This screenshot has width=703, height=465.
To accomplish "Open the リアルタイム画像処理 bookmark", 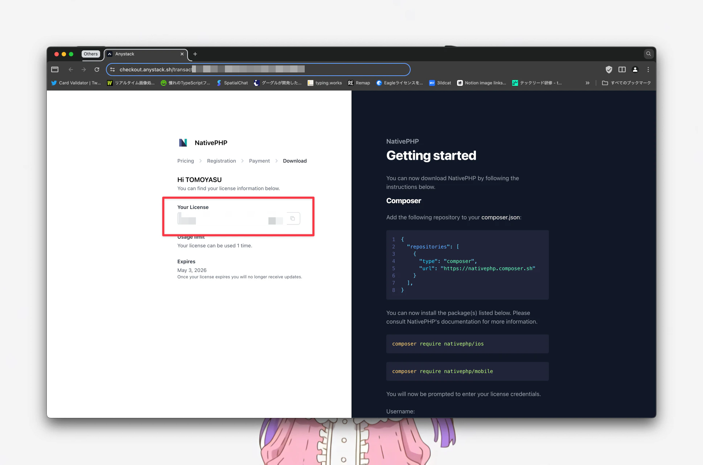I will (131, 83).
